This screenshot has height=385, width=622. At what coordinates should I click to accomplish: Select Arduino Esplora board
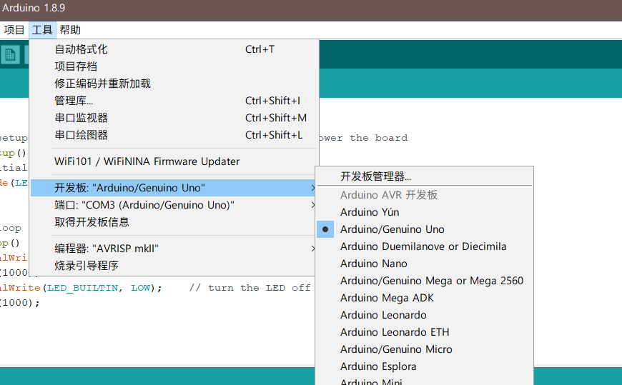click(x=425, y=366)
